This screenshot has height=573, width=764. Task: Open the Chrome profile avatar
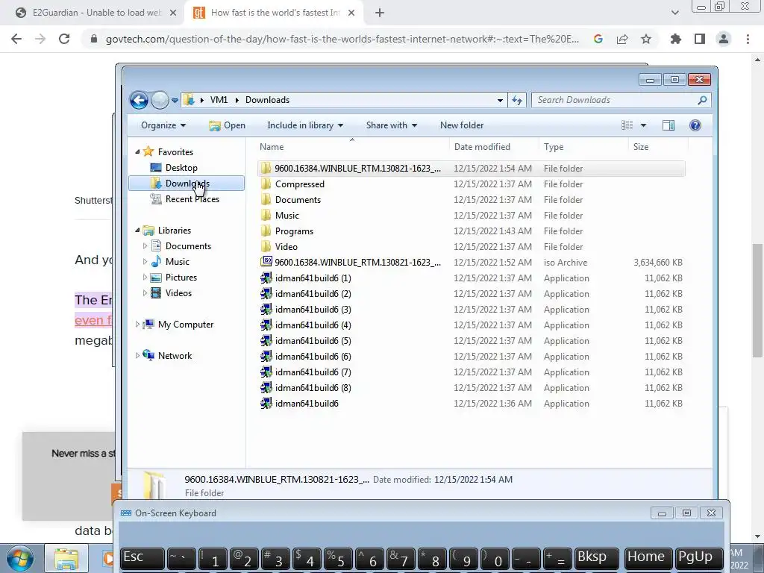click(724, 39)
